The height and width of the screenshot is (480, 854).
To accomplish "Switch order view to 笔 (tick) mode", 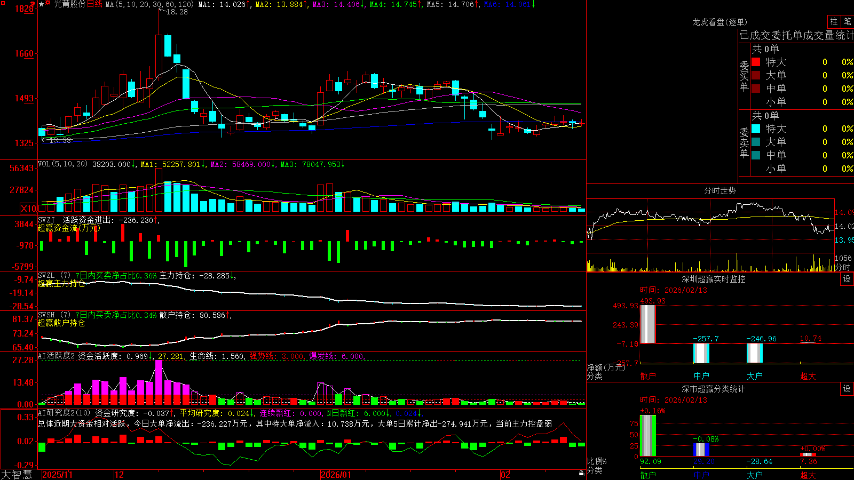I will (x=847, y=22).
